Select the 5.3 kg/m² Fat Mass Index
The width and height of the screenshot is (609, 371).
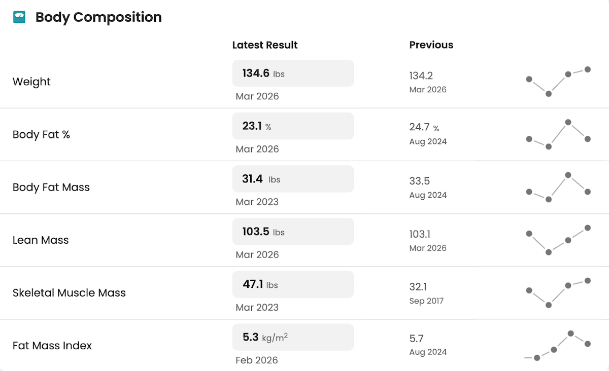click(293, 337)
